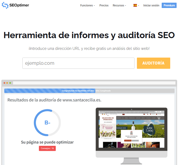Select the Selección de Primavera banner thumbnail
This screenshot has width=179, height=165.
[108, 127]
